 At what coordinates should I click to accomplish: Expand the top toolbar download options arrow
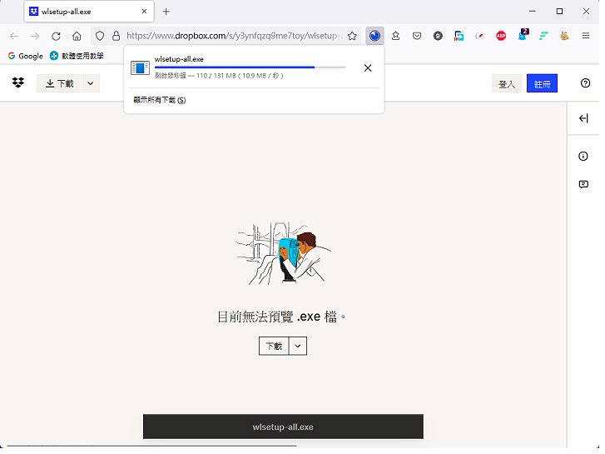point(91,84)
